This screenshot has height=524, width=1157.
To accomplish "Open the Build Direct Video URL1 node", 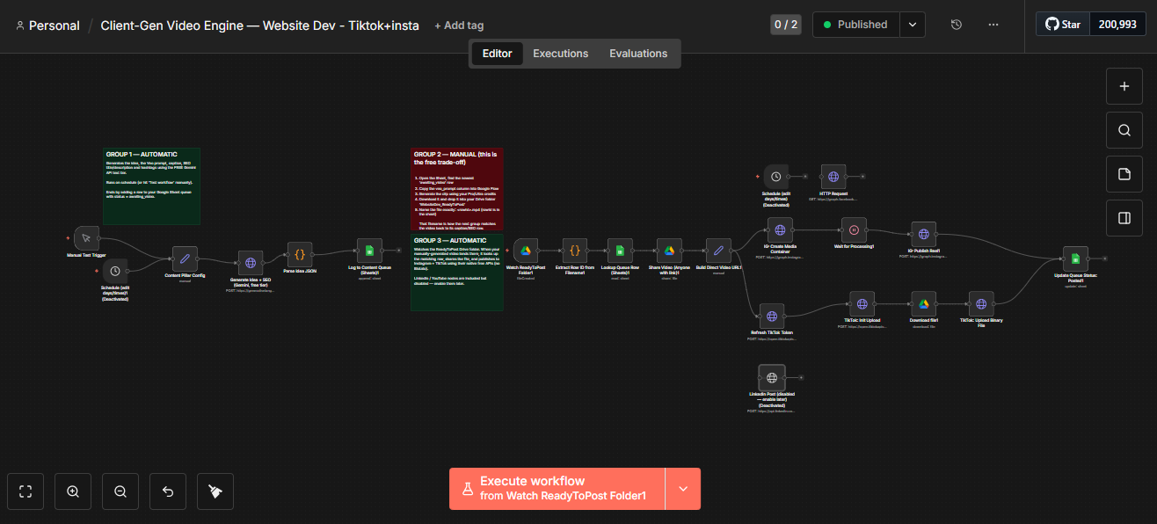I will click(718, 251).
